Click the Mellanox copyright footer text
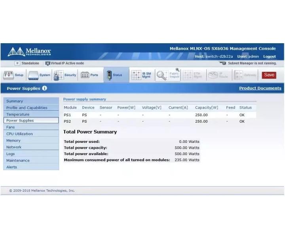 (x=42, y=190)
